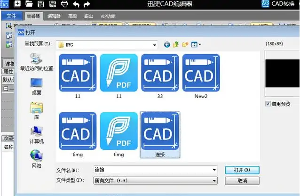
Task: Go to 网络 in places sidebar
Action: click(37, 159)
